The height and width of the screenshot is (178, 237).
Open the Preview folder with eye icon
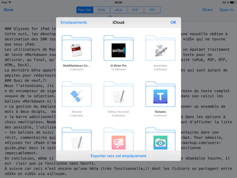click(160, 139)
